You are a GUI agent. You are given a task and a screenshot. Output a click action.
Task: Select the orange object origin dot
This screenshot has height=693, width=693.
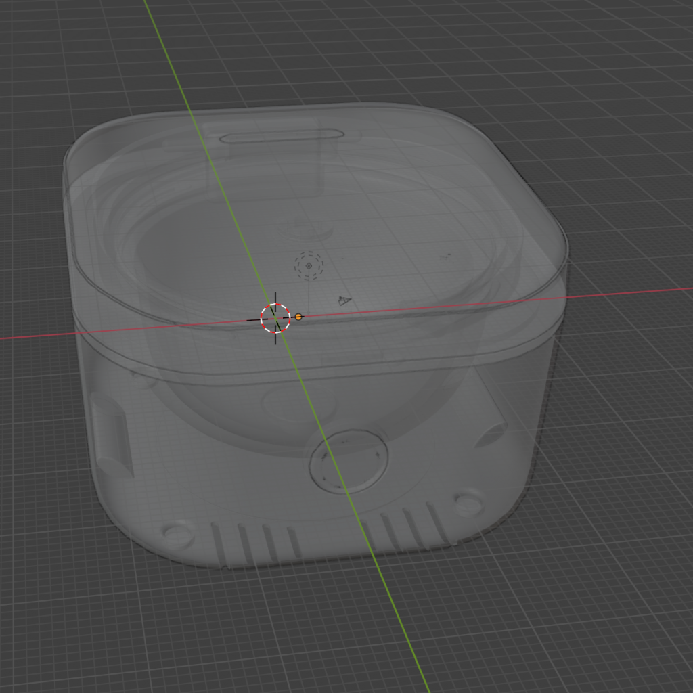pos(298,317)
